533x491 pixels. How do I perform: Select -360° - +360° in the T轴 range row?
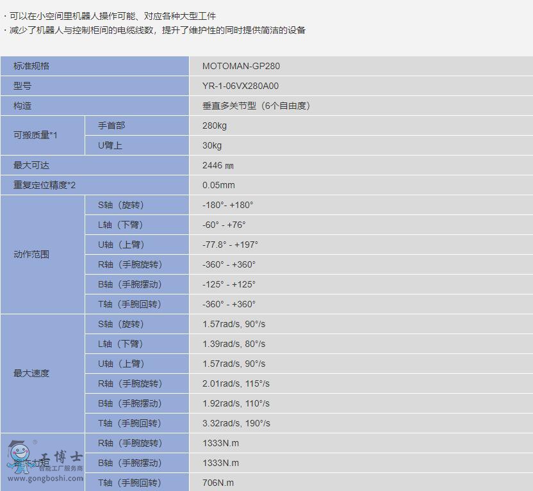pyautogui.click(x=229, y=304)
